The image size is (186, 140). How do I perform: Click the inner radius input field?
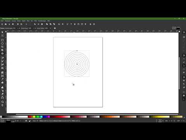tap(46, 28)
